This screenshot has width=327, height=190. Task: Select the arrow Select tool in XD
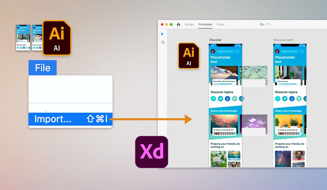tap(162, 34)
